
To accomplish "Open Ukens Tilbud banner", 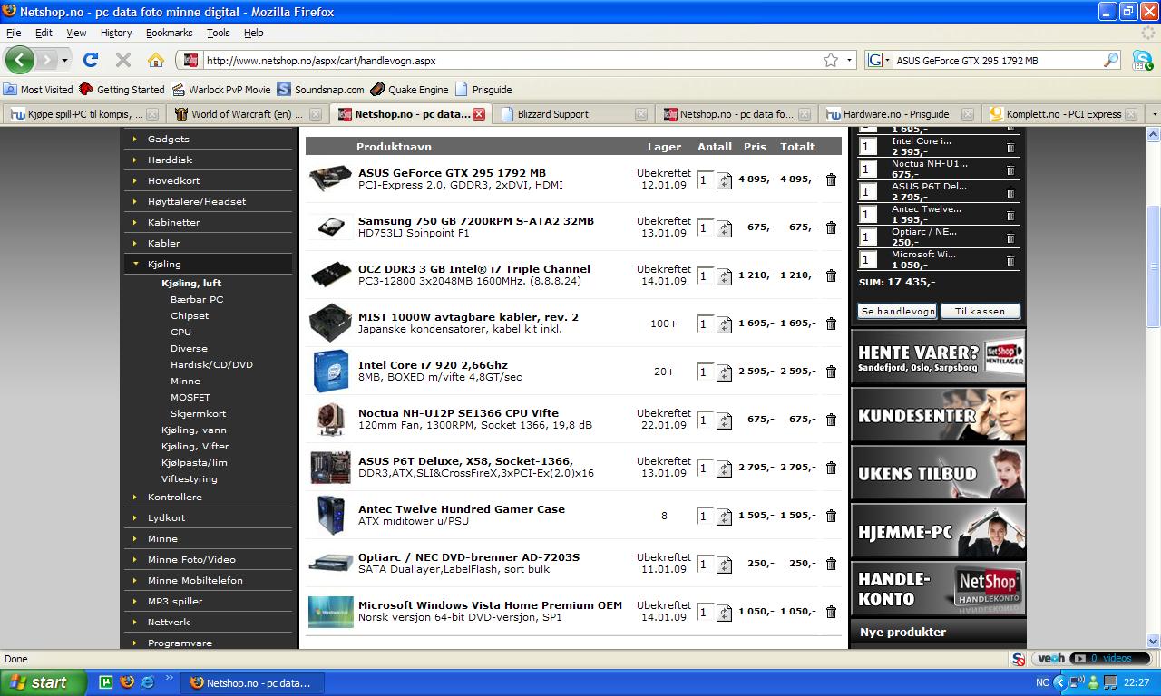I will (938, 472).
